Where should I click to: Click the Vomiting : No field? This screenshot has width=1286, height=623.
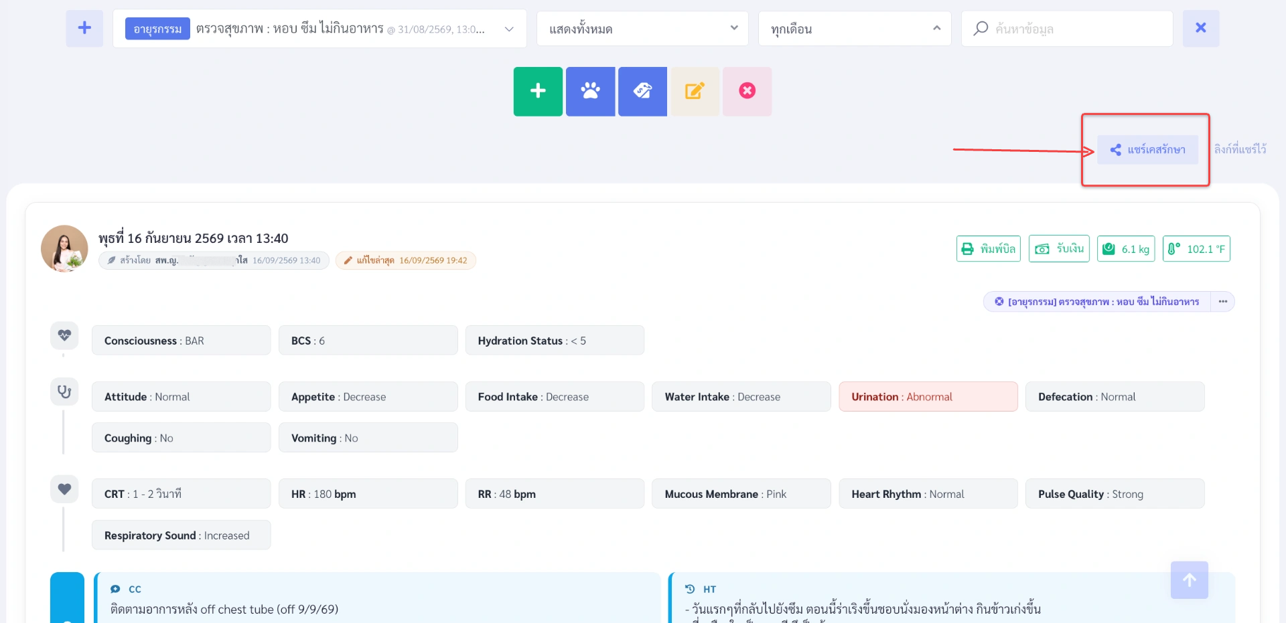point(368,438)
